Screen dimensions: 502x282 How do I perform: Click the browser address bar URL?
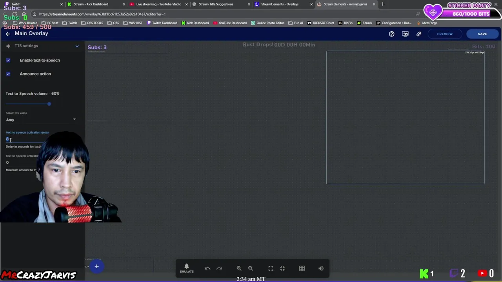(102, 14)
